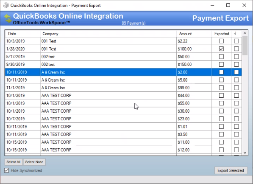This screenshot has height=184, width=253.
Task: Click the scrollbar up arrow
Action: (x=245, y=33)
